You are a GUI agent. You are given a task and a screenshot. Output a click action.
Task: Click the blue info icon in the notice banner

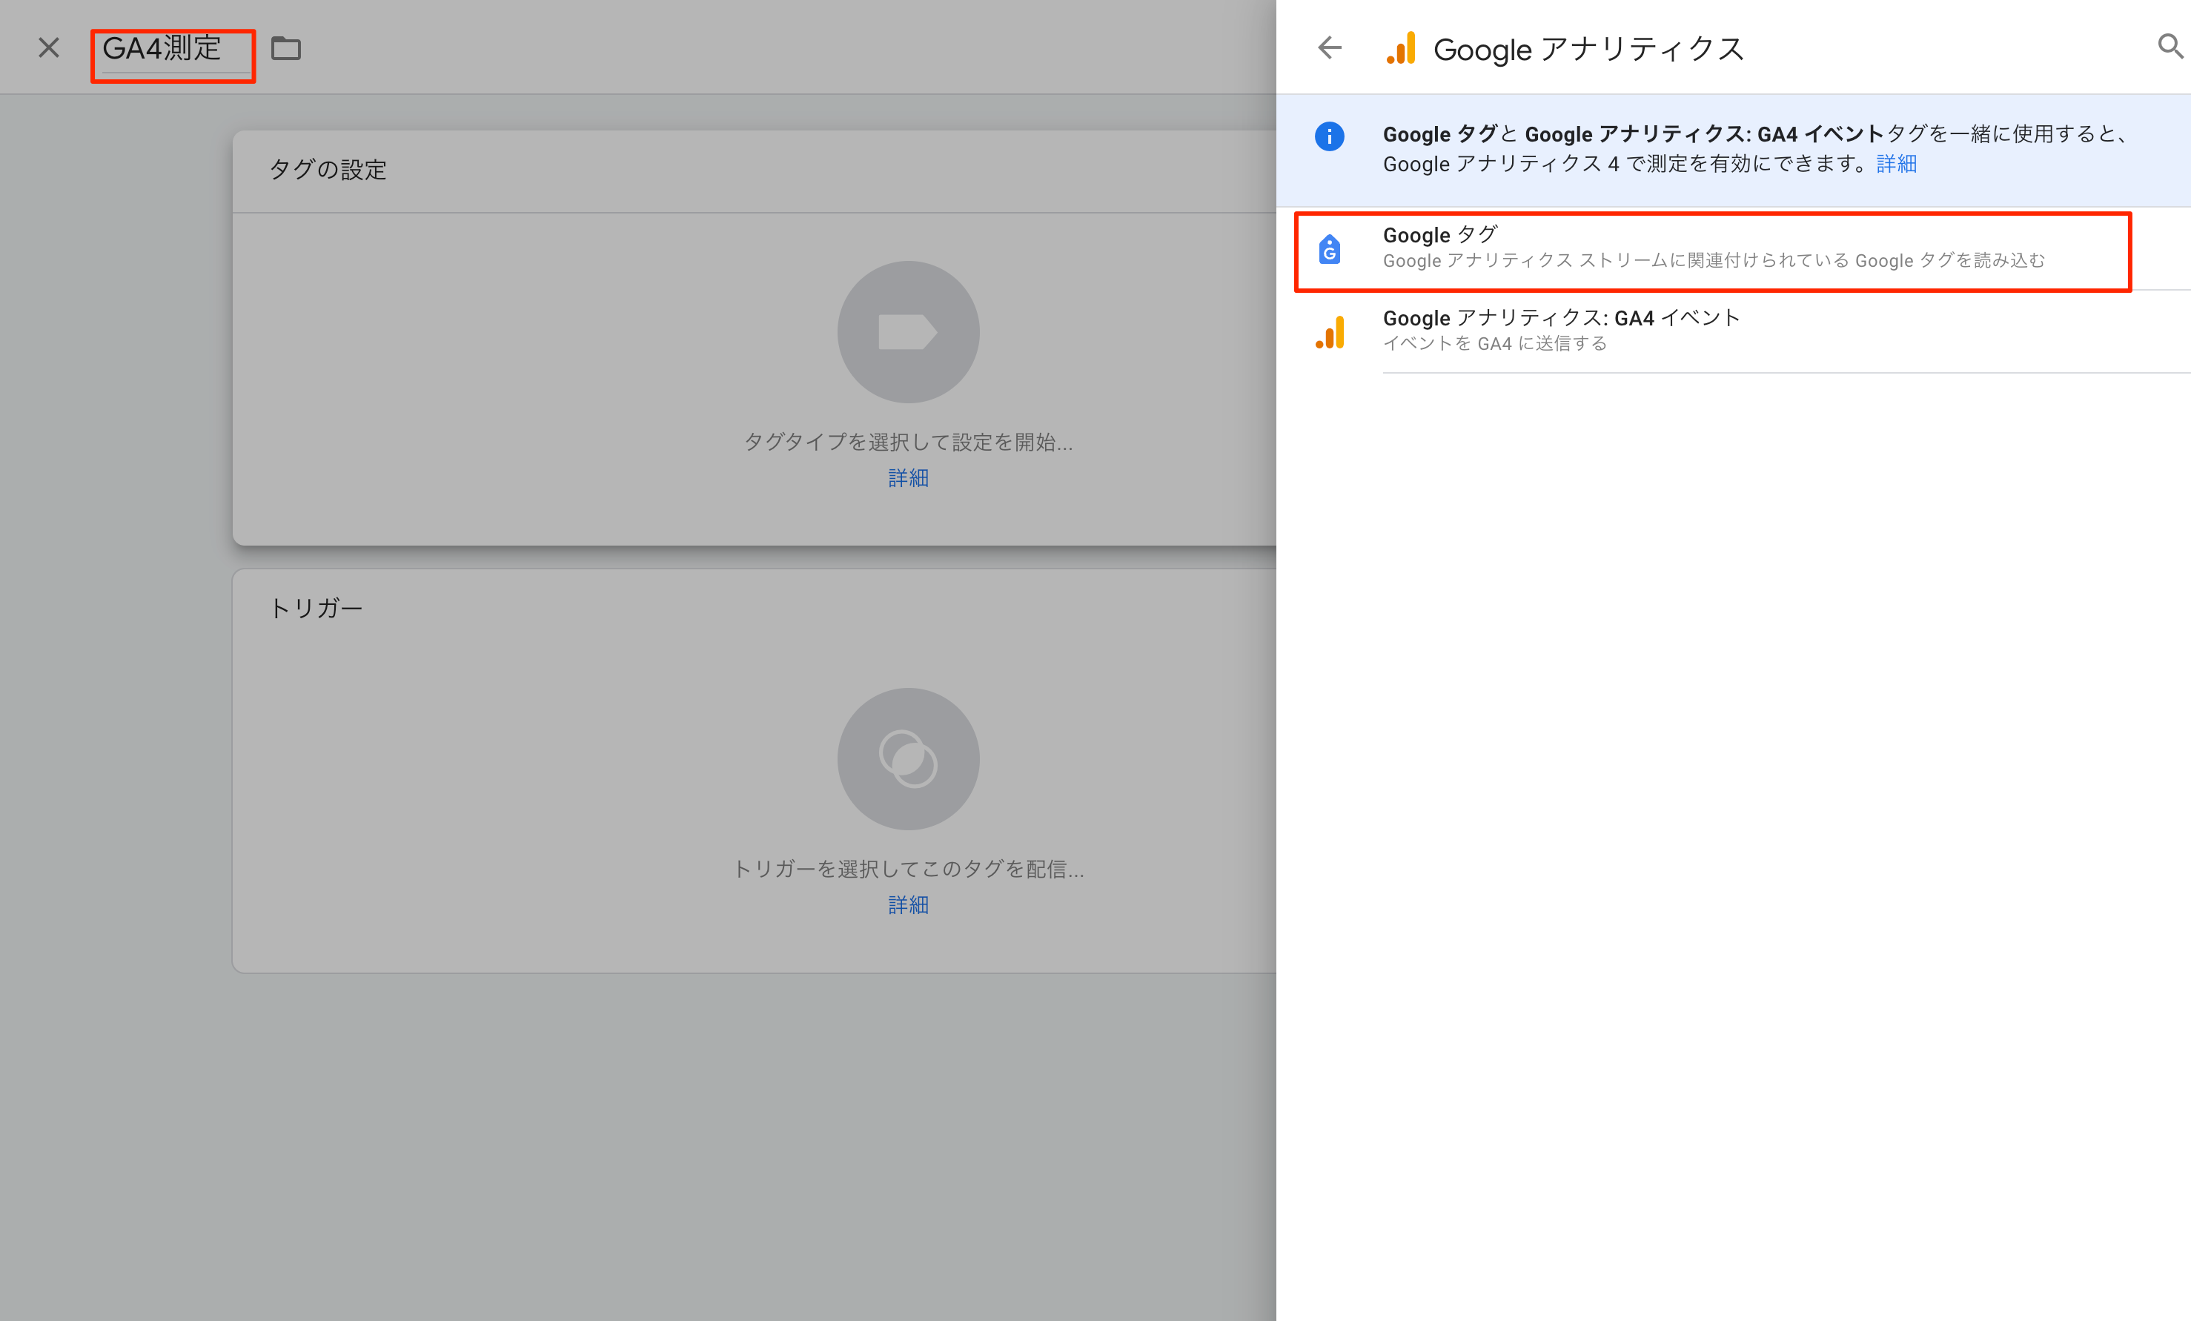point(1328,136)
